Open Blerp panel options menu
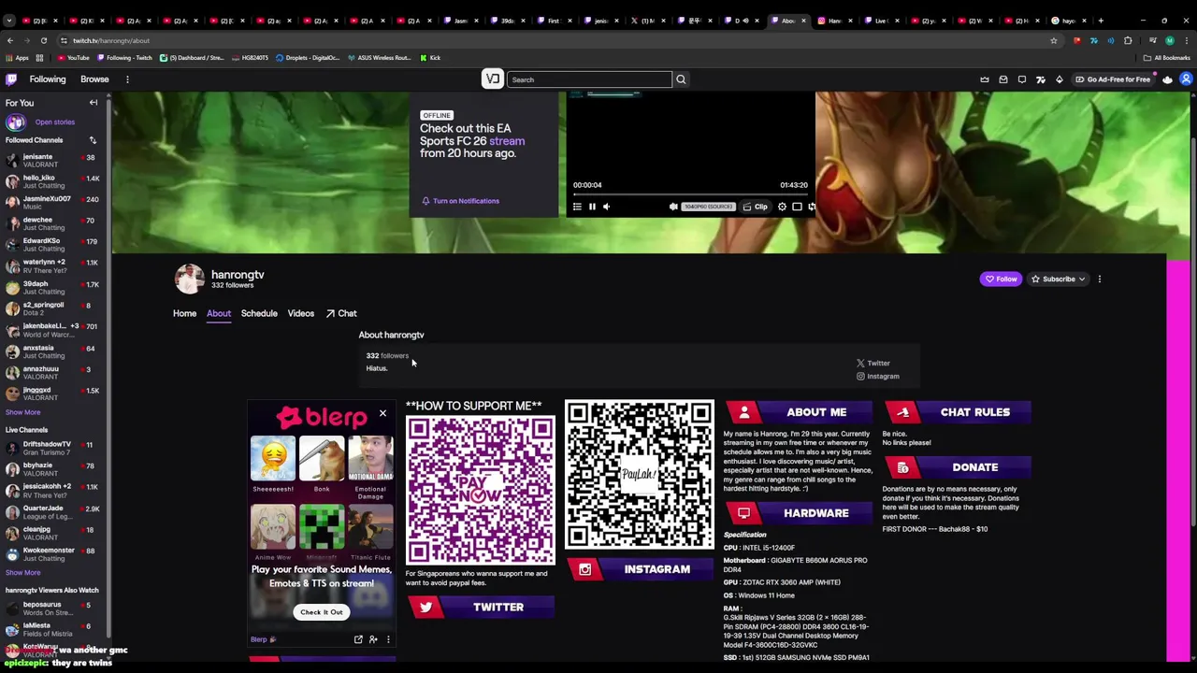 (x=388, y=639)
